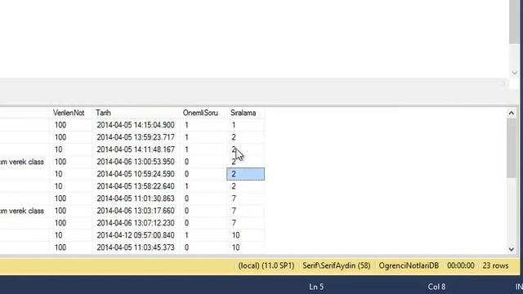The image size is (523, 294).
Task: Click date cell 2014-04-05 13:58:22.640
Action: click(136, 186)
